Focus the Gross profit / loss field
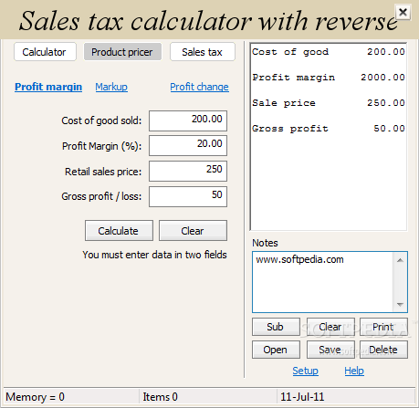The height and width of the screenshot is (408, 419). click(x=188, y=196)
